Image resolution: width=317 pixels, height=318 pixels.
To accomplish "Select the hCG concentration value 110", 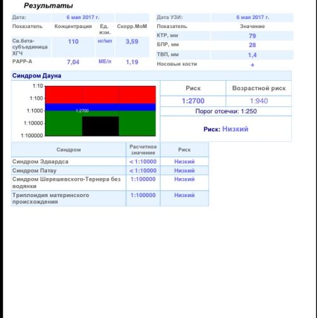I will [x=73, y=41].
